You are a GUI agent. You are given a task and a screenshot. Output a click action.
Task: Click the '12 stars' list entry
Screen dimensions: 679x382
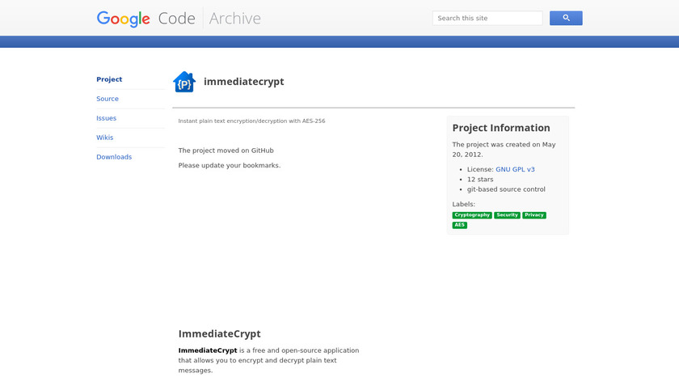[x=480, y=180]
